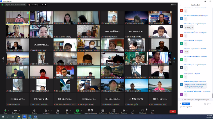
Task: End the meeting
Action: (173, 111)
